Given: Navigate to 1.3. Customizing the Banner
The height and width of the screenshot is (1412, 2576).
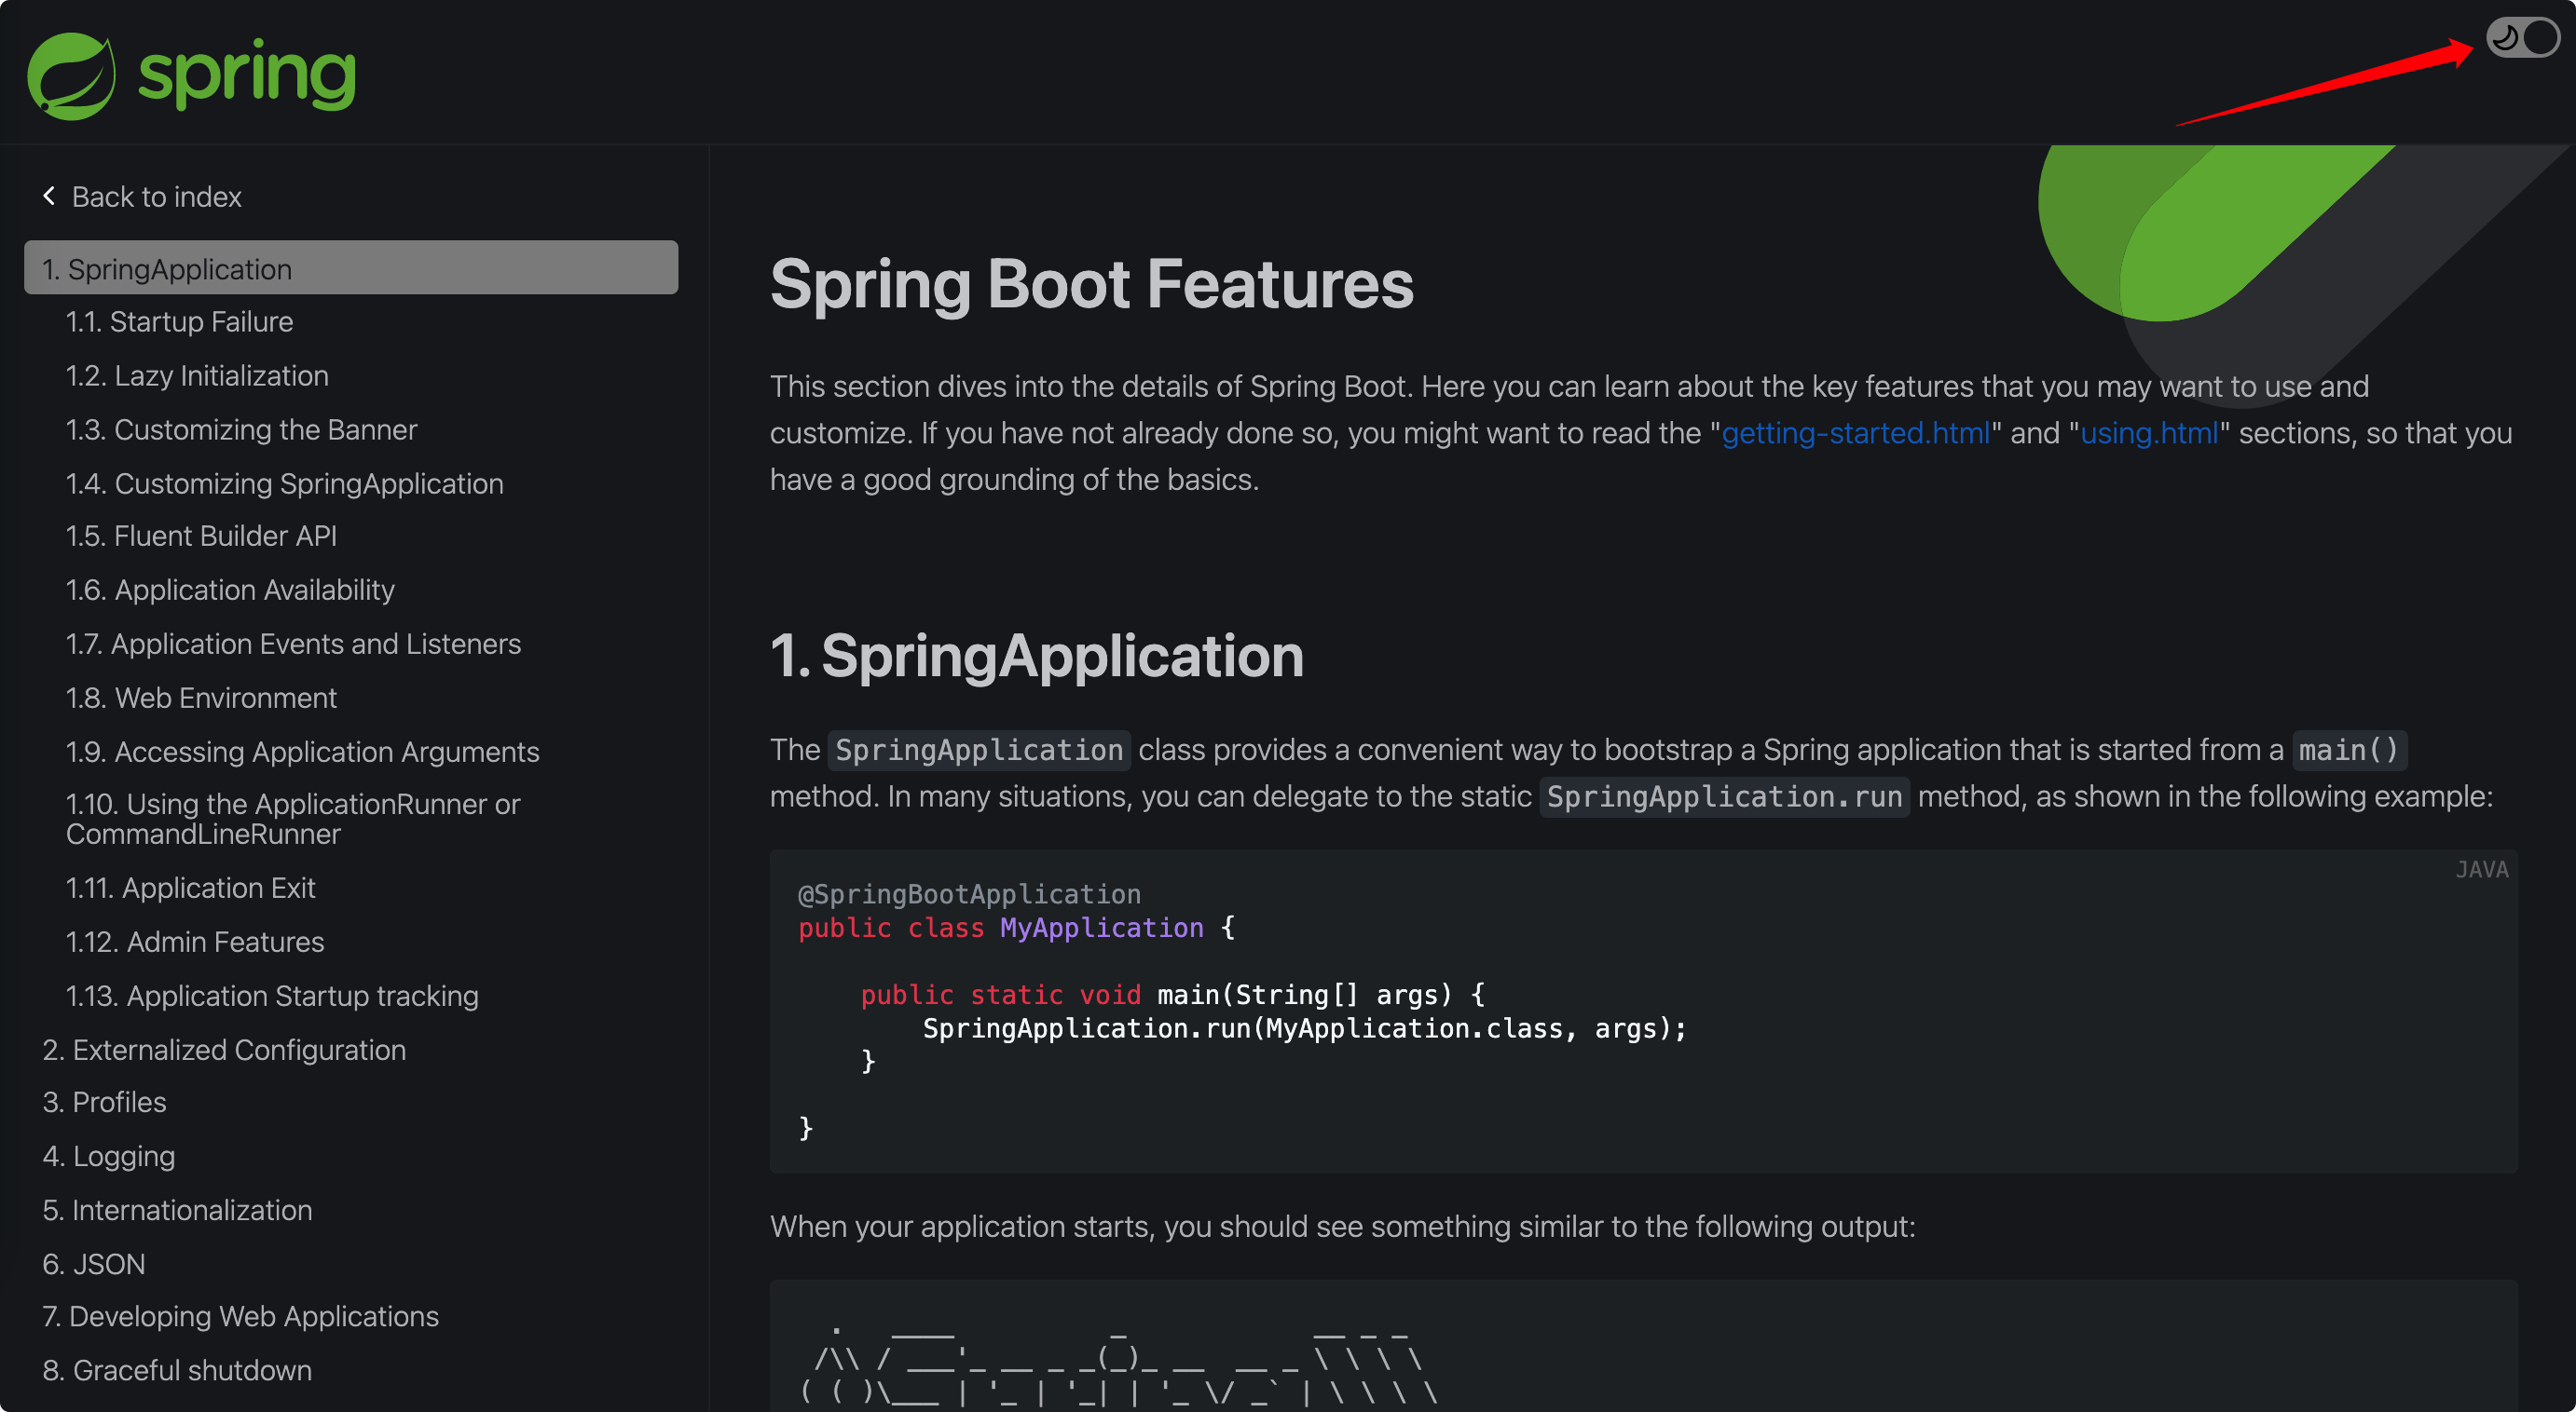Looking at the screenshot, I should pyautogui.click(x=241, y=429).
